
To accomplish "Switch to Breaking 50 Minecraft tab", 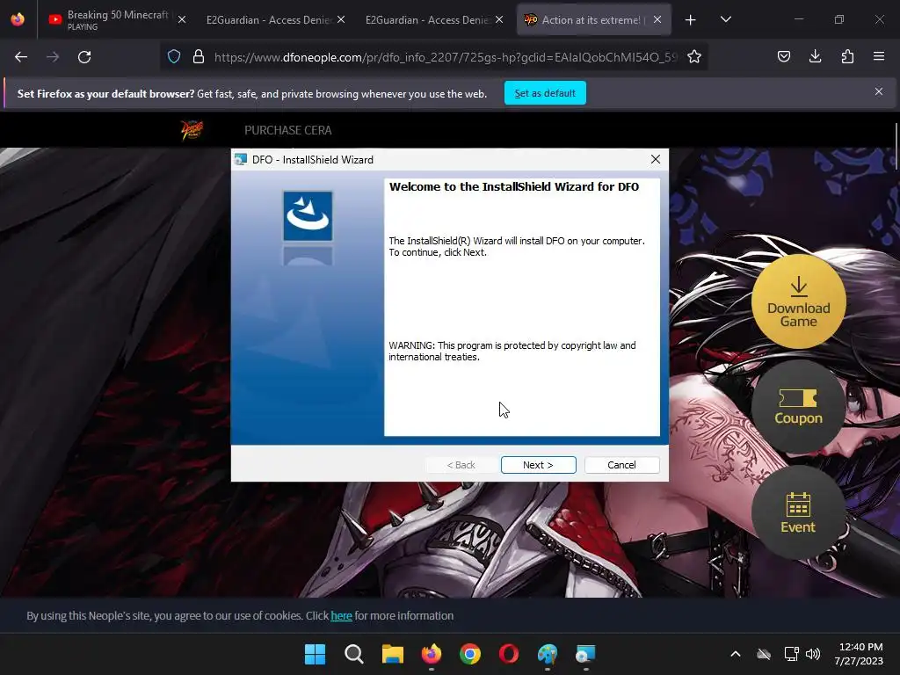I will [117, 19].
